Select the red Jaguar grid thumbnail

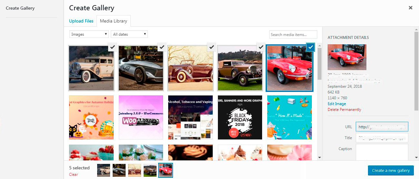coord(290,68)
